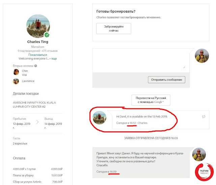Viewport: 216px width, 185px height.
Task: Click the guest avatar beside the sent request
Action: point(199,154)
